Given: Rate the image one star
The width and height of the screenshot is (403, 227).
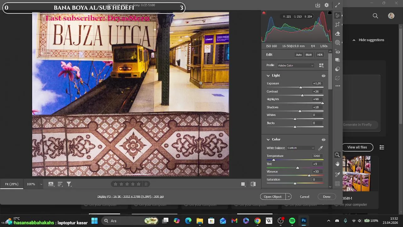Looking at the screenshot, I should click(116, 184).
